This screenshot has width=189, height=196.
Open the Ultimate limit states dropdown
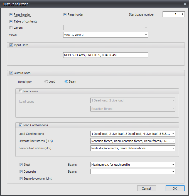coord(133,141)
